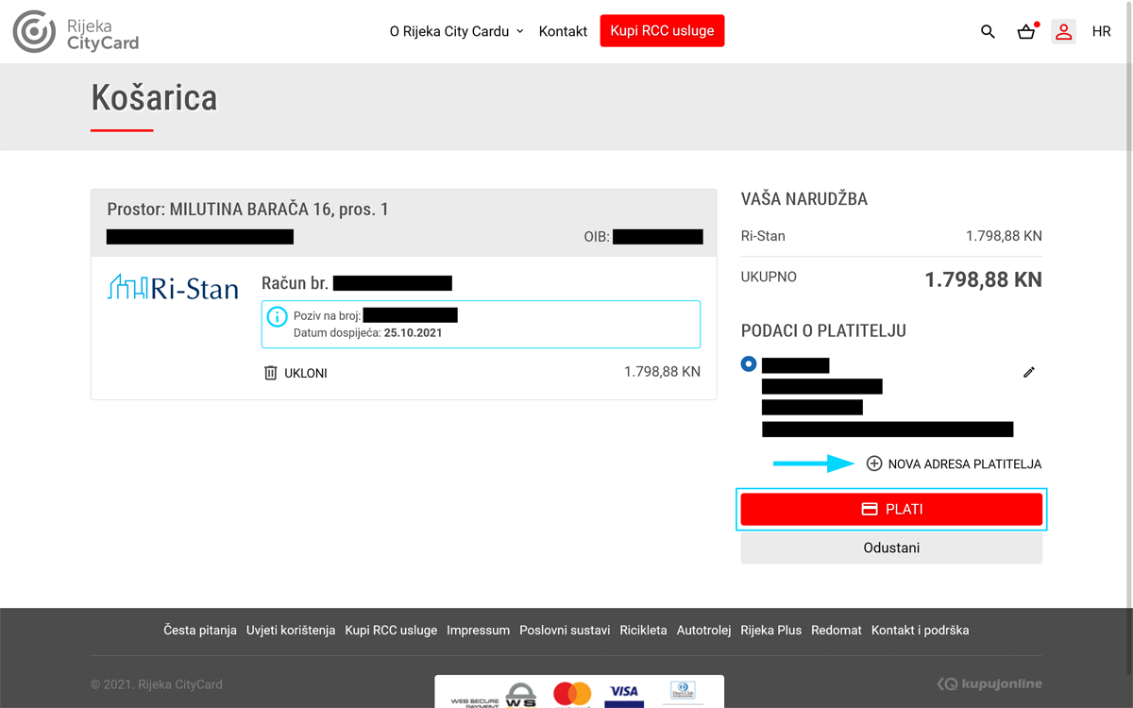Click the Prostor: MILUTINA BARAČA 16 heading

pyautogui.click(x=248, y=210)
